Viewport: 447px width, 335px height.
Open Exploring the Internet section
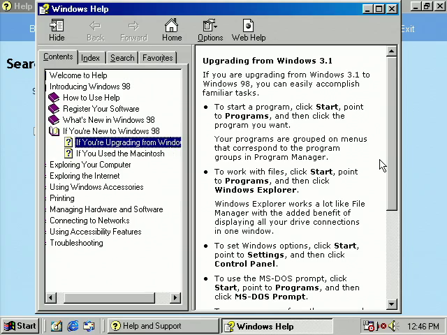coord(85,176)
